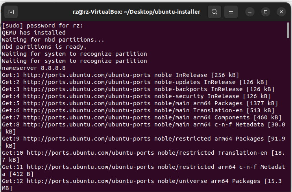Maximize the terminal window
292x192 pixels.
[x=266, y=12]
